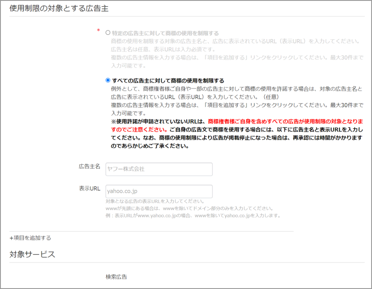Focus the 表示URL input field
Image resolution: width=372 pixels, height=289 pixels.
(x=159, y=191)
